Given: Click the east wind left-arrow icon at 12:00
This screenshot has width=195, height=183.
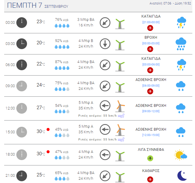Looking at the screenshot, I should pyautogui.click(x=105, y=106).
